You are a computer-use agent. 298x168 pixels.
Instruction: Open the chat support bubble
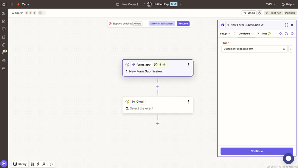point(288,159)
